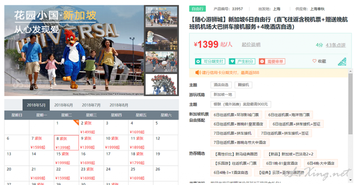
Task: Click the orange corner tag on May 1
Action: tap(76, 122)
